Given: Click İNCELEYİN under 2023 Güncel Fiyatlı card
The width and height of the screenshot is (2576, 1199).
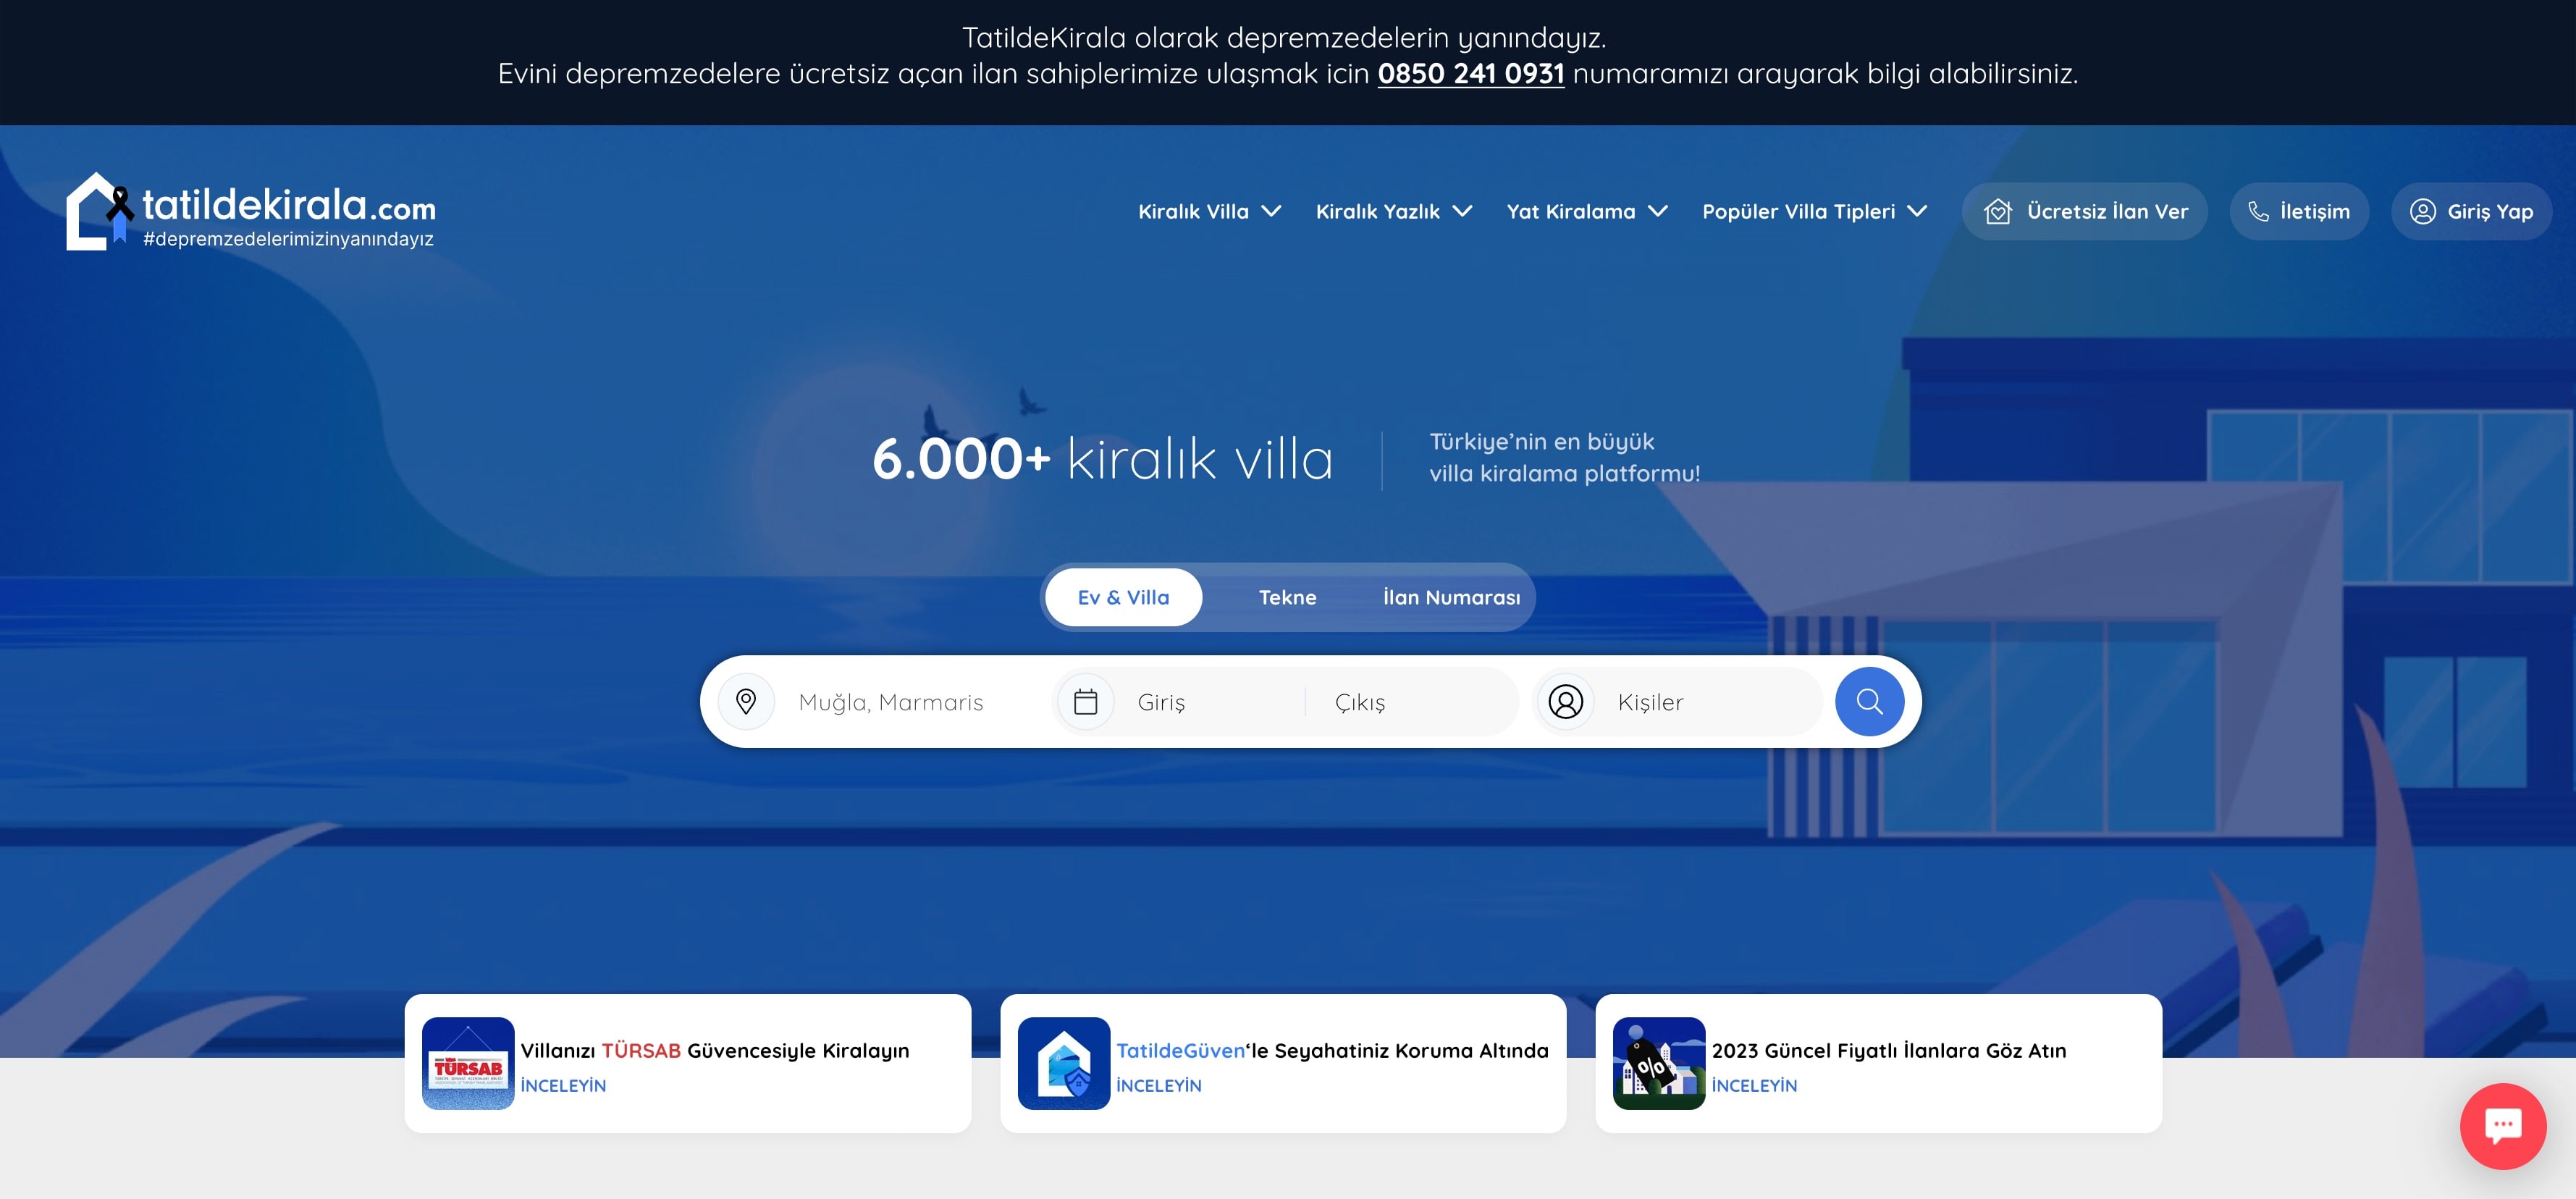Looking at the screenshot, I should click(1754, 1086).
